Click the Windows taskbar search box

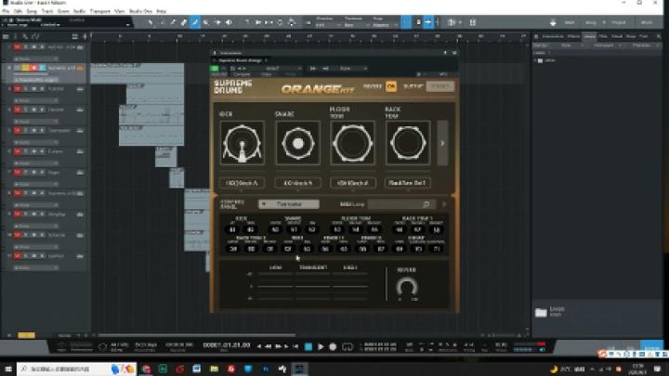75,369
